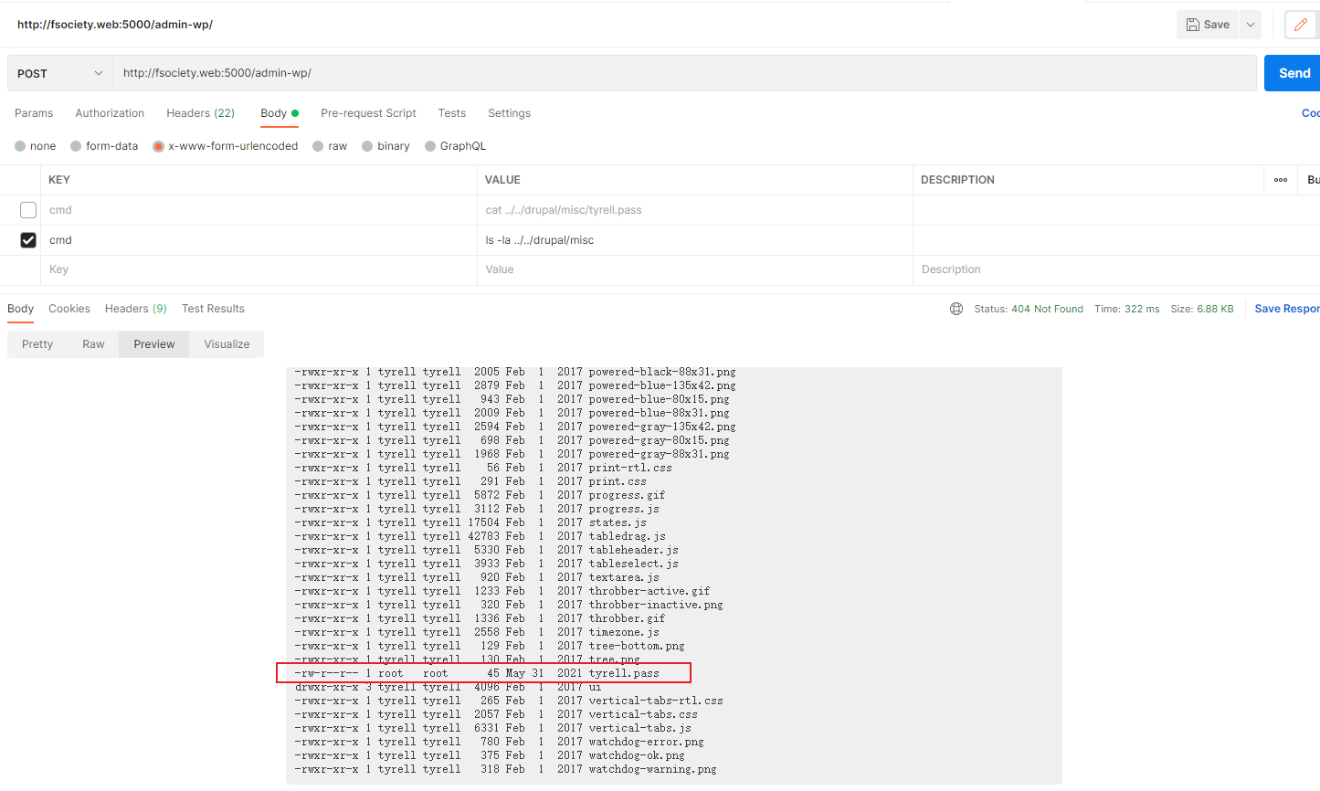Click the DESCRIPTION column header

[957, 180]
